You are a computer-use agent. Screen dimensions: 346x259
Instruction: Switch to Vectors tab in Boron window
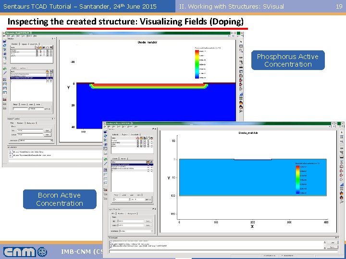[x=124, y=158]
